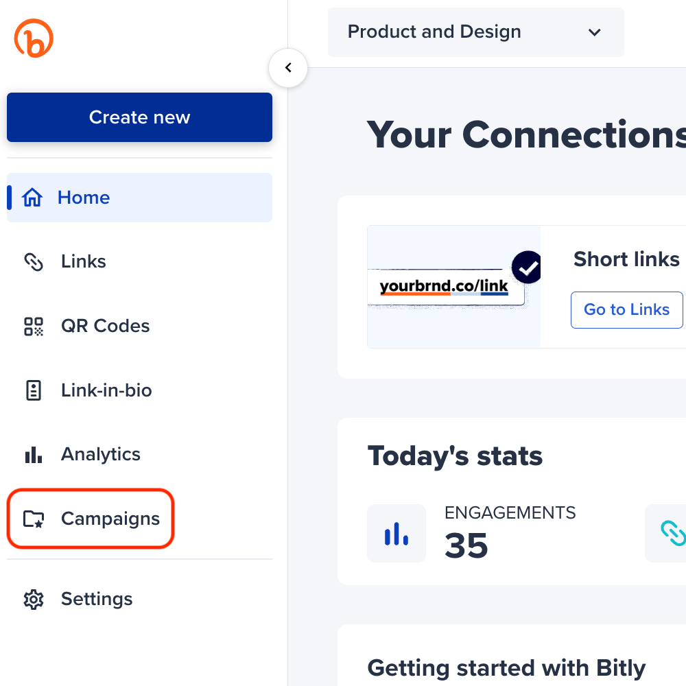Open the QR Codes icon
The height and width of the screenshot is (686, 686).
coord(33,325)
